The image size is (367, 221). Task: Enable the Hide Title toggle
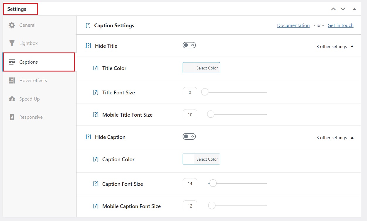click(x=189, y=45)
